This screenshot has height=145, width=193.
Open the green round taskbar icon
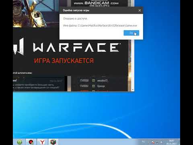coord(20,142)
